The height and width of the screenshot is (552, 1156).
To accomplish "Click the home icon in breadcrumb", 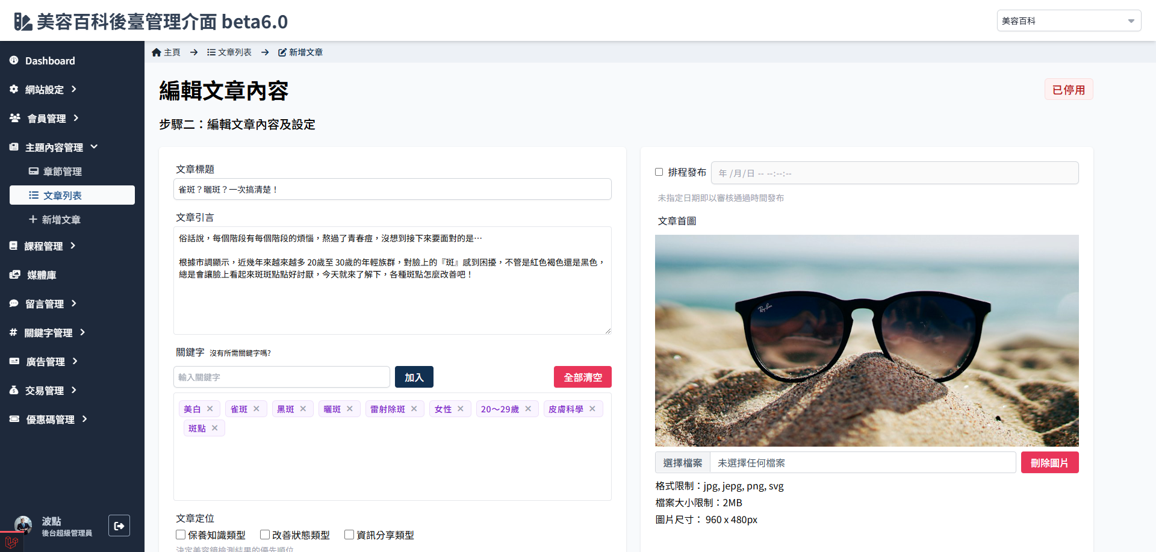I will coord(157,52).
